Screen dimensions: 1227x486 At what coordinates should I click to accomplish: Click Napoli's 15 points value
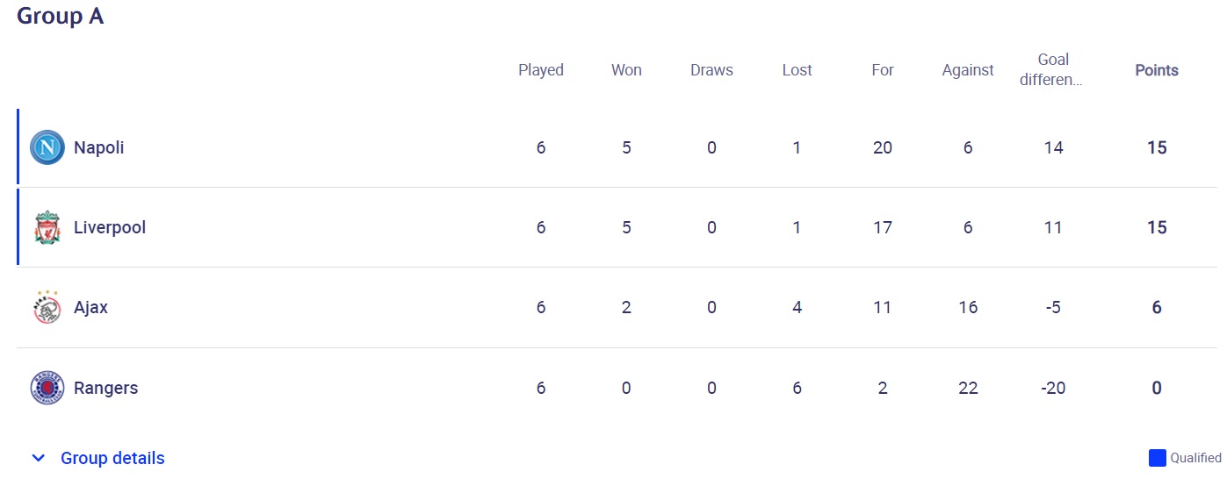tap(1156, 147)
